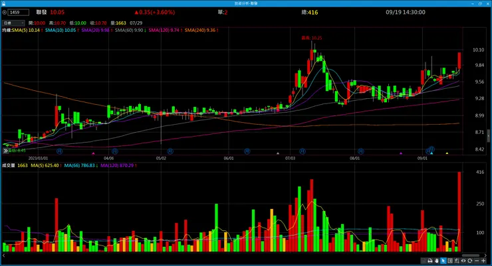Viewport: 492px width, 266px height.
Task: Click the 量:1663 volume value in header
Action: tap(118, 23)
